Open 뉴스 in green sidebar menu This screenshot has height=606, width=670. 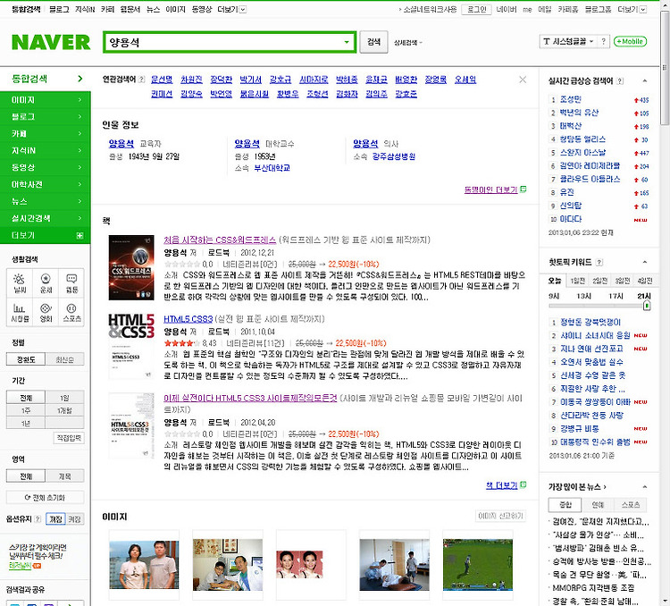[46, 201]
